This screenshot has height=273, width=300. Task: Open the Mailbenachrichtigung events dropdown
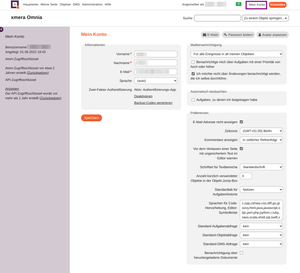click(237, 54)
